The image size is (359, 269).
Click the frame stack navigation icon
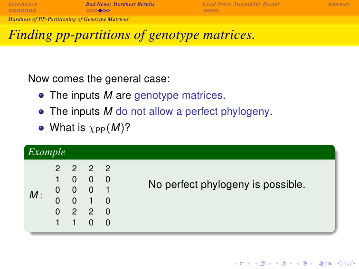(263, 263)
